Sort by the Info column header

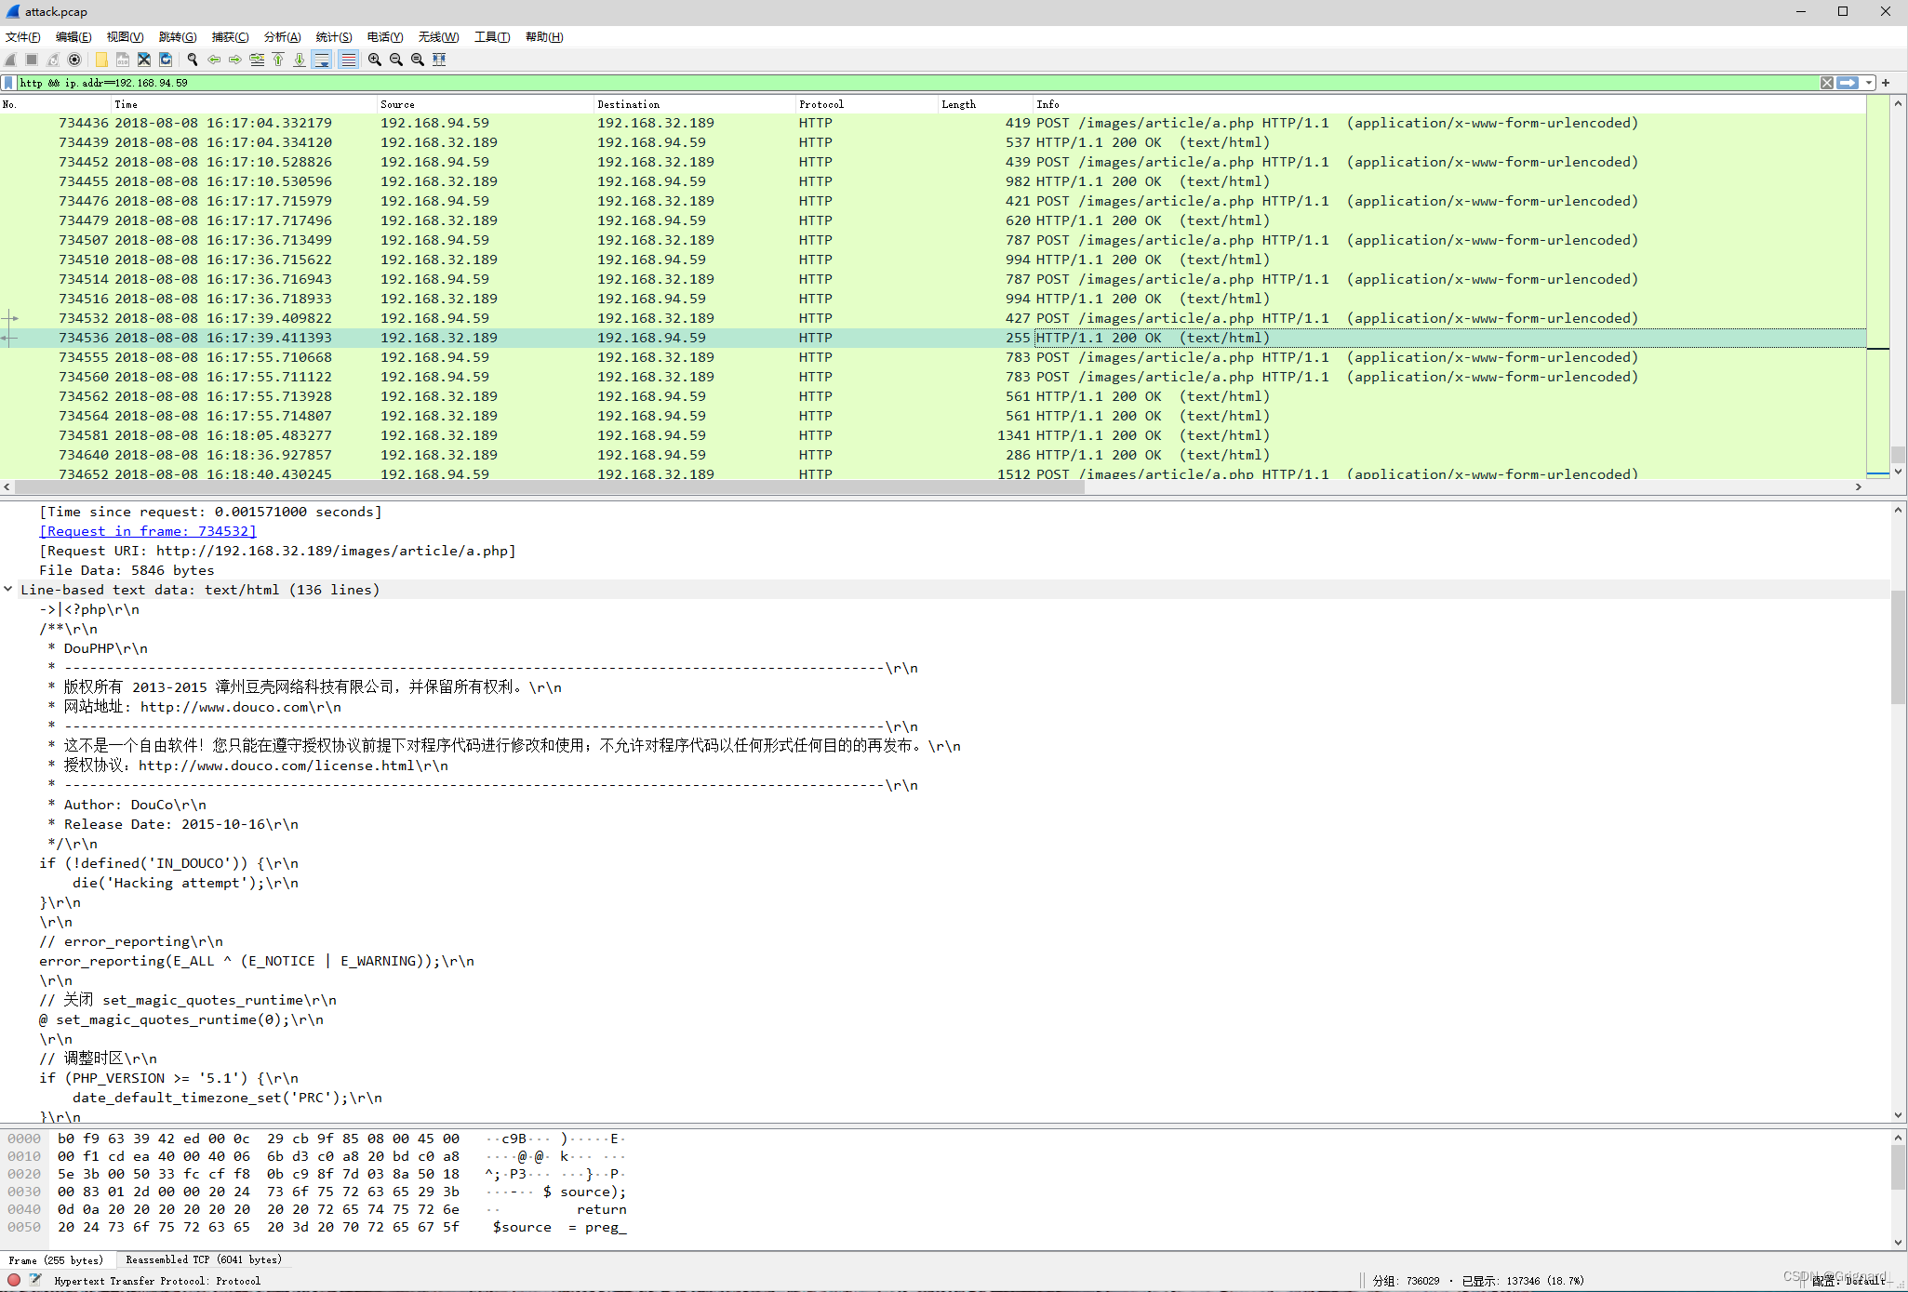(1449, 104)
